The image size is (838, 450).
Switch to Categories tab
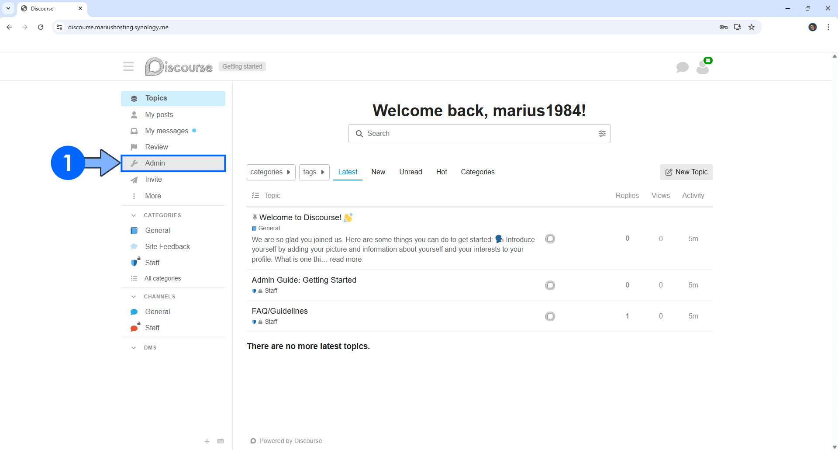[x=478, y=172]
